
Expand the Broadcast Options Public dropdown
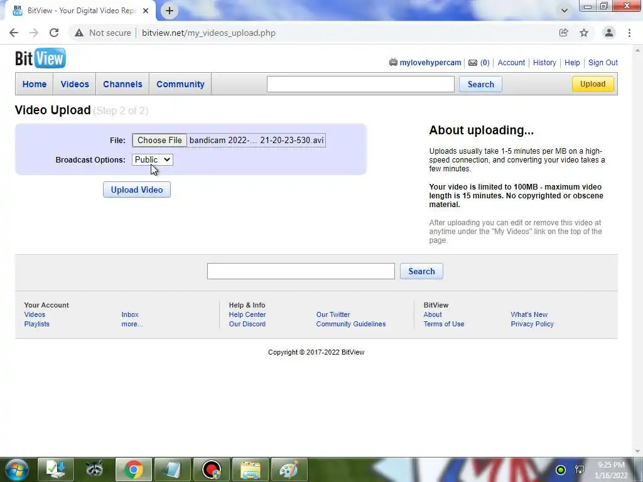point(153,160)
